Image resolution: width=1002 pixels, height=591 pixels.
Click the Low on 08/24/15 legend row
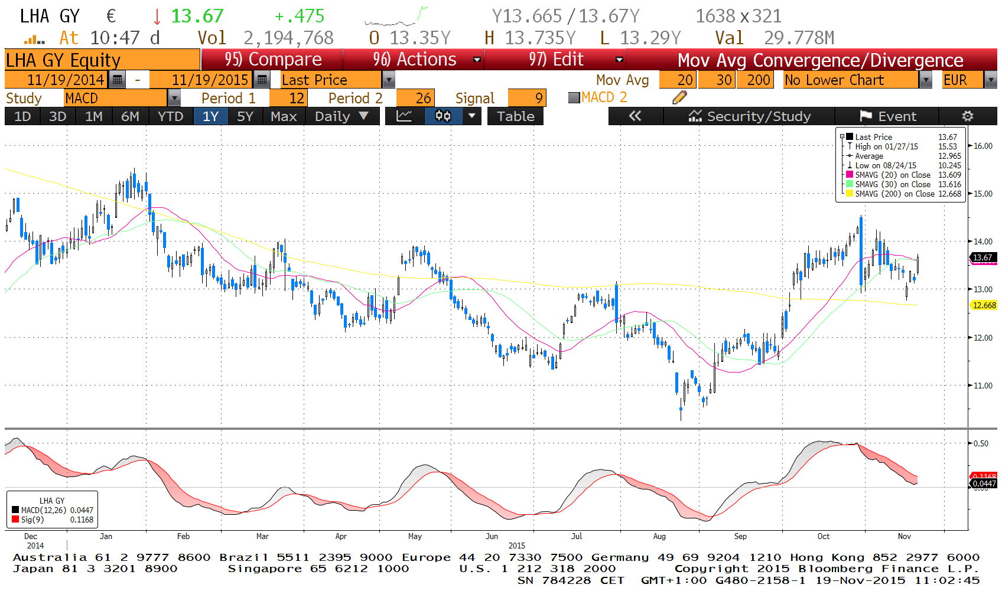tap(902, 165)
